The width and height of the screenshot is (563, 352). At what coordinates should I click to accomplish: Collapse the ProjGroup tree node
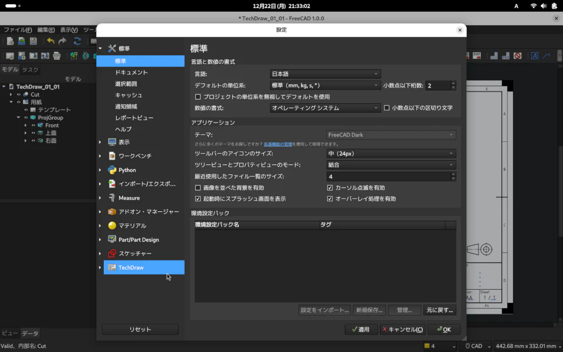click(x=18, y=117)
